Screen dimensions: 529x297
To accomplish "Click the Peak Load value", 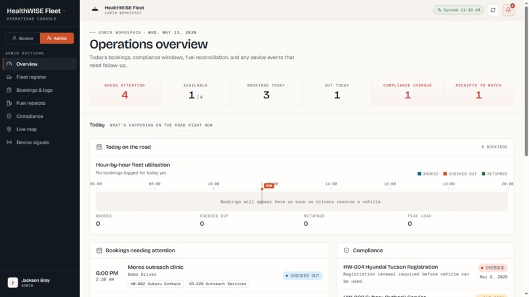I will (410, 224).
